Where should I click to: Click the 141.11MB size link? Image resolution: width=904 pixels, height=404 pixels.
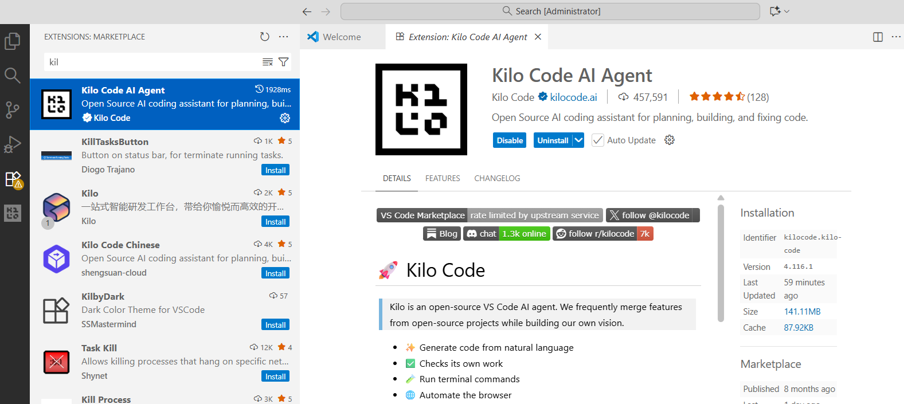tap(802, 312)
